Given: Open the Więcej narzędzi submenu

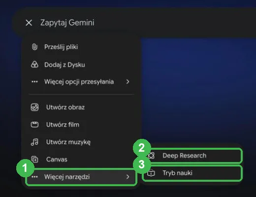Looking at the screenshot, I should (81, 177).
